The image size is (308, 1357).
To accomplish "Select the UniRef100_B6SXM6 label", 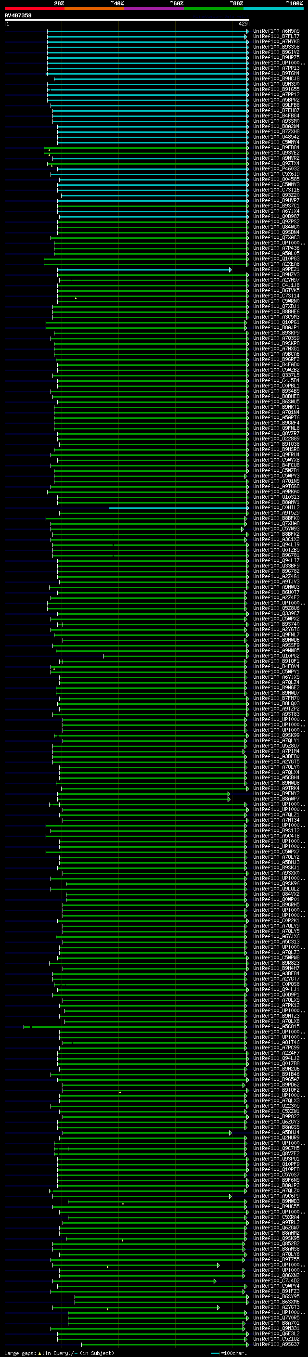I will tap(276, 1302).
